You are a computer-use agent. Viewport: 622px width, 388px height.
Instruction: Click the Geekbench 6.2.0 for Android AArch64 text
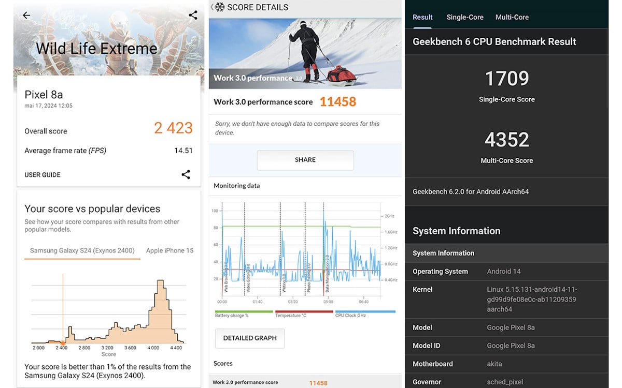(471, 191)
